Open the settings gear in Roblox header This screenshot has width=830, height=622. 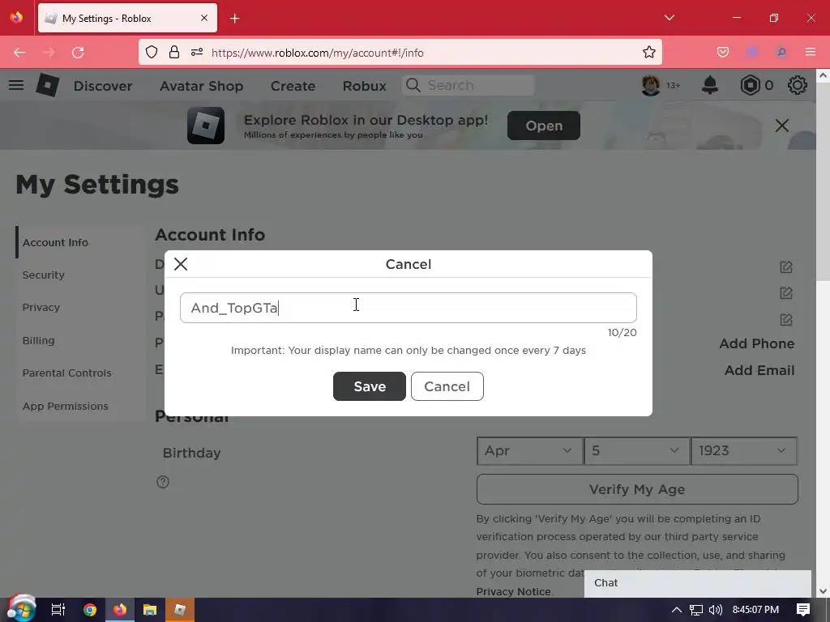[798, 84]
